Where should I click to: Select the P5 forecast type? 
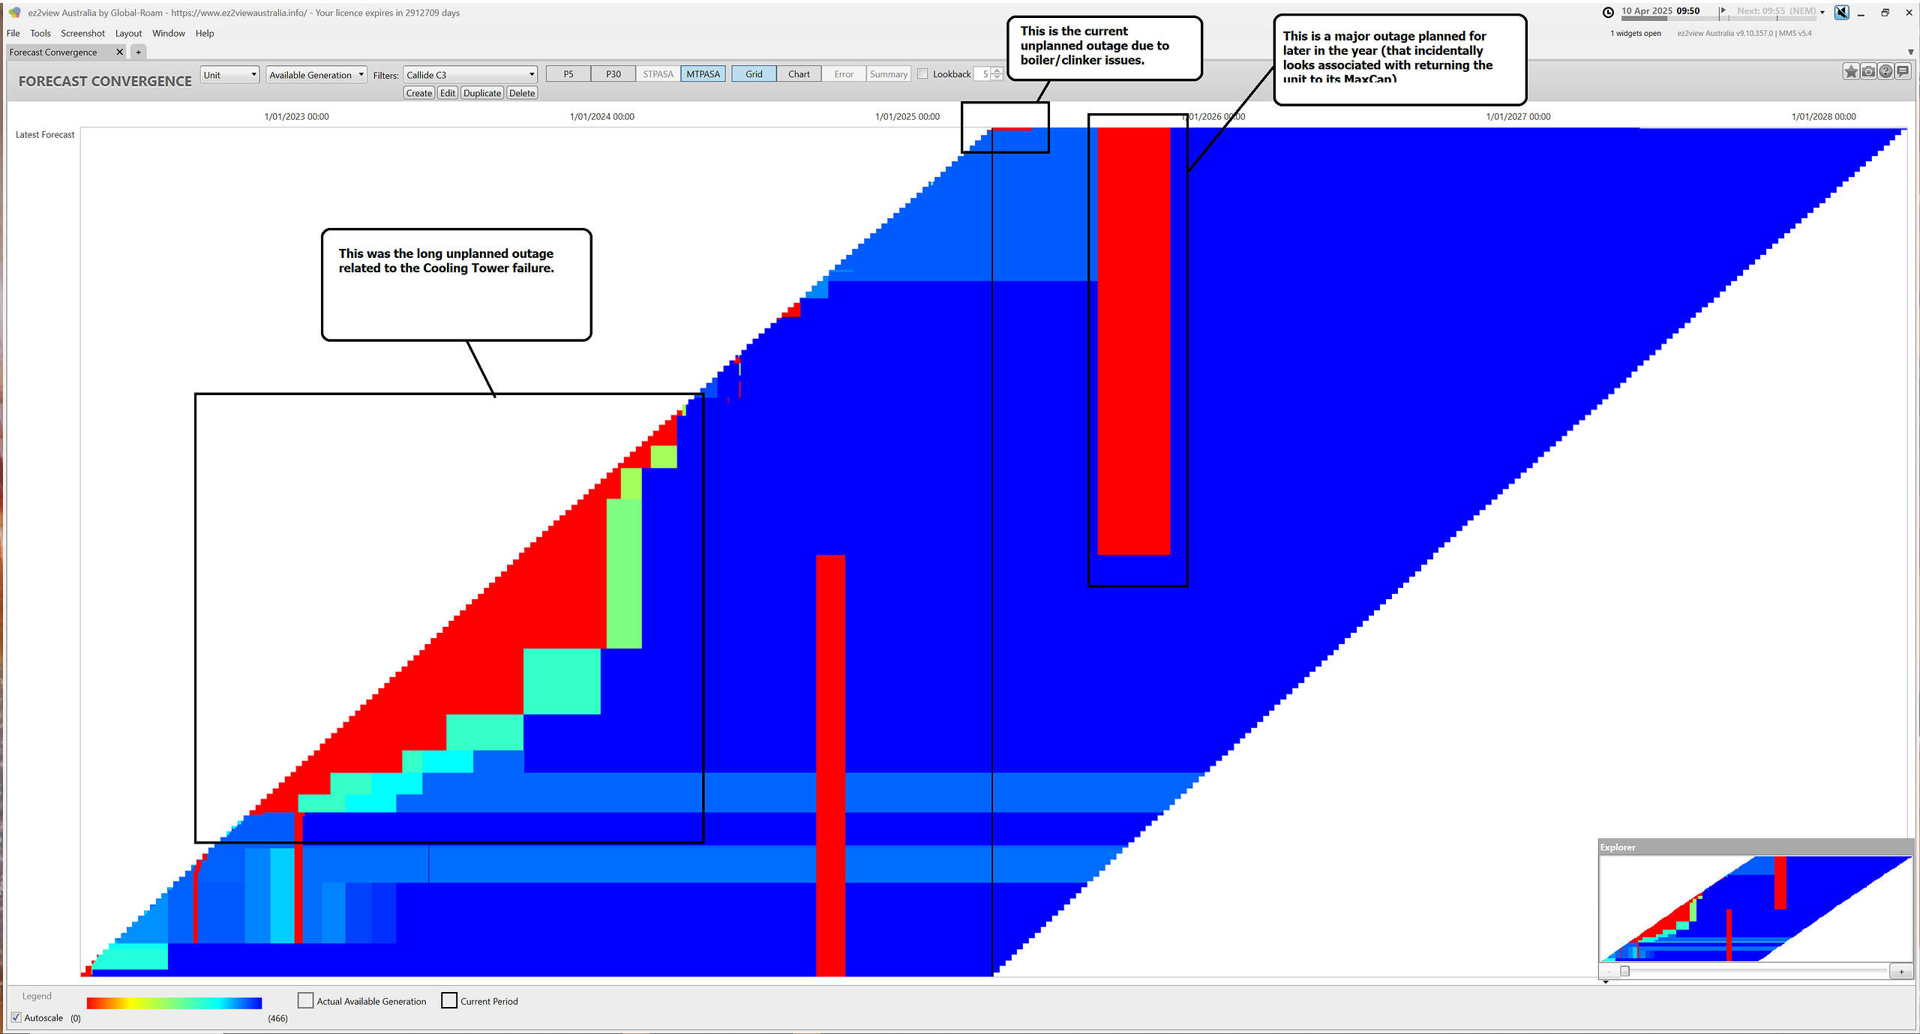(568, 73)
